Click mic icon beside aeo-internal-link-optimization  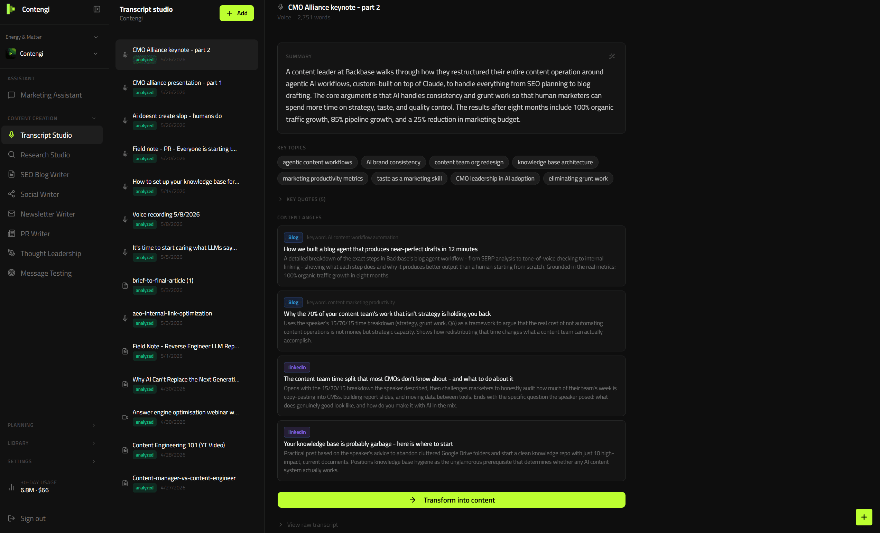tap(125, 318)
